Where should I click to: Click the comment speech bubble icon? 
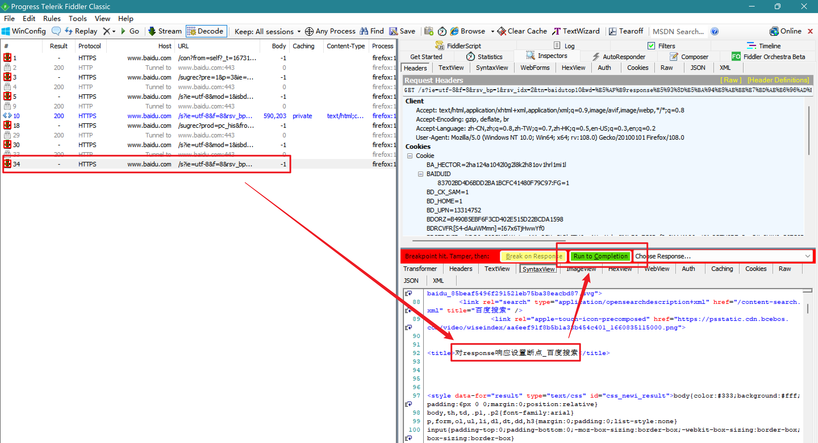point(56,31)
